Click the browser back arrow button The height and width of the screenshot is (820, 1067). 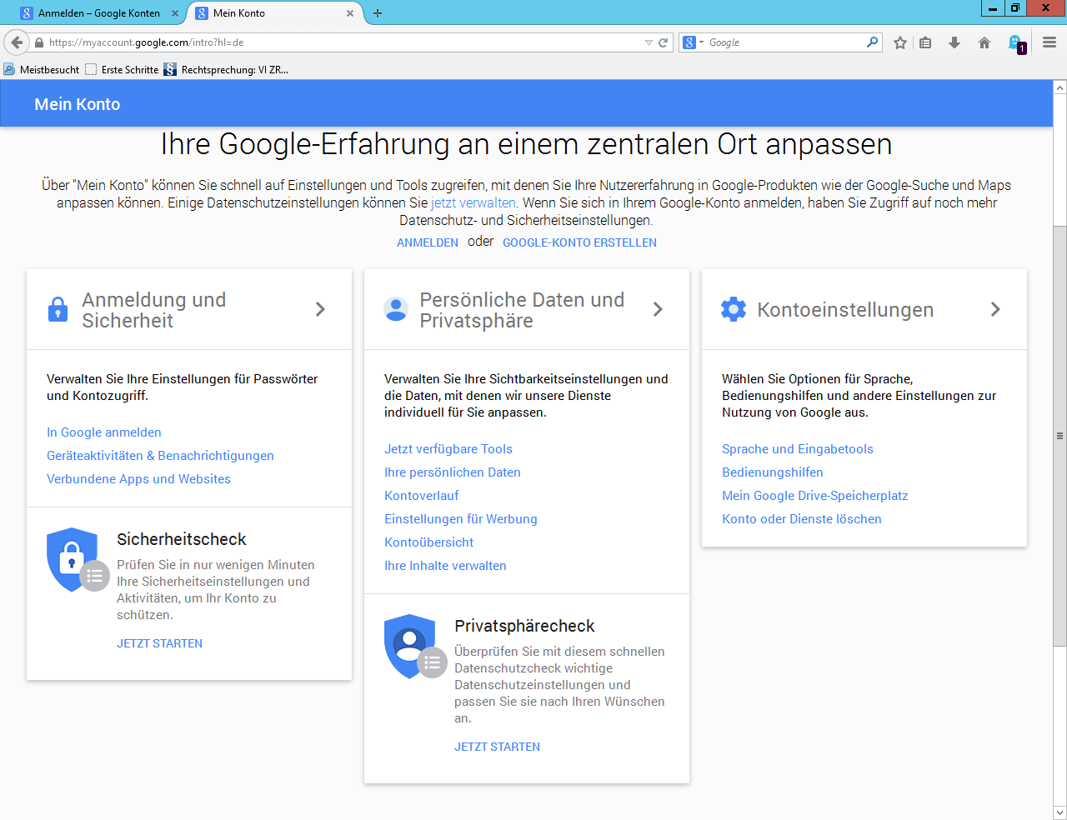click(17, 42)
